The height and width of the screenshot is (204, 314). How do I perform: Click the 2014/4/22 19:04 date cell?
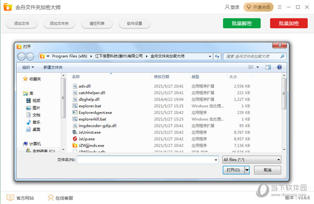[x=169, y=99]
